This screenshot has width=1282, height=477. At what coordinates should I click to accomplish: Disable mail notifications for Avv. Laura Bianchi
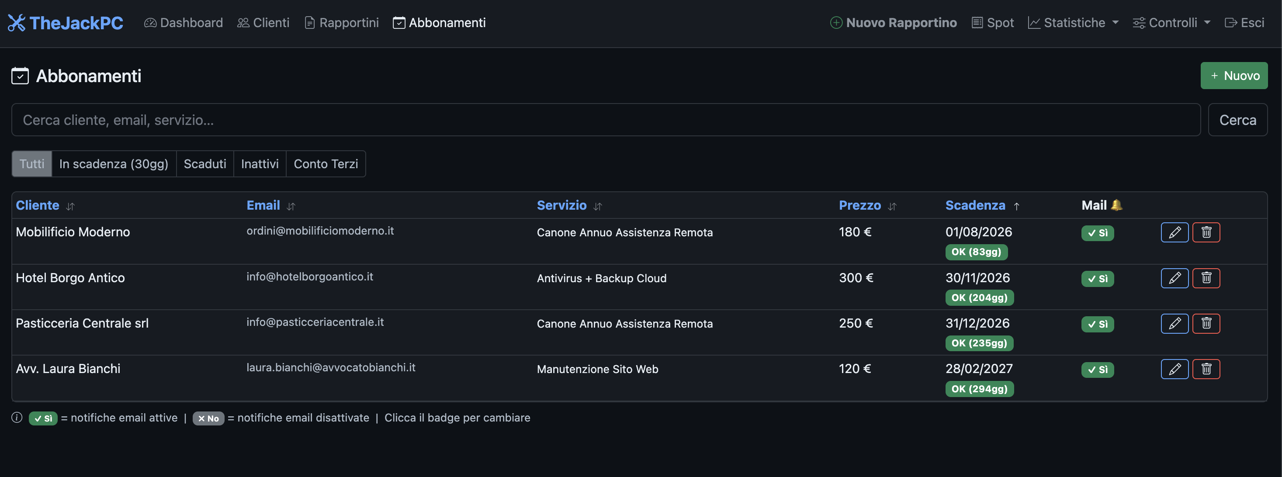coord(1097,370)
